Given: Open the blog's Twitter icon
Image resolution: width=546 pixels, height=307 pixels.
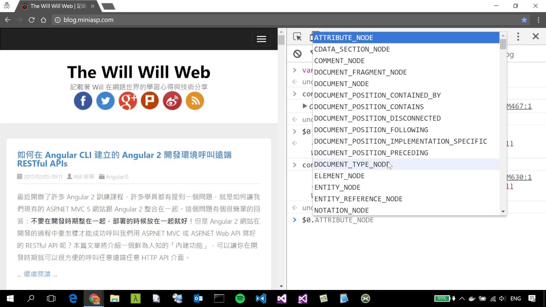Looking at the screenshot, I should 105,101.
